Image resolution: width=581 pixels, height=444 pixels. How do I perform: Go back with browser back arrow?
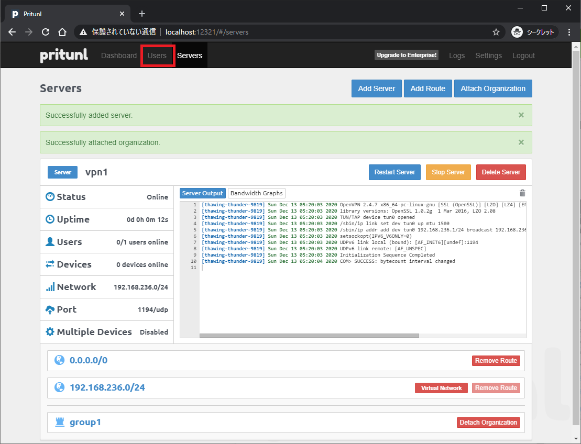coord(12,32)
